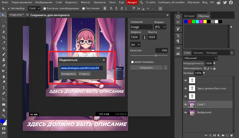The width and height of the screenshot is (239, 138).
Task: Select the Eraser tool
Action: [x=4, y=65]
